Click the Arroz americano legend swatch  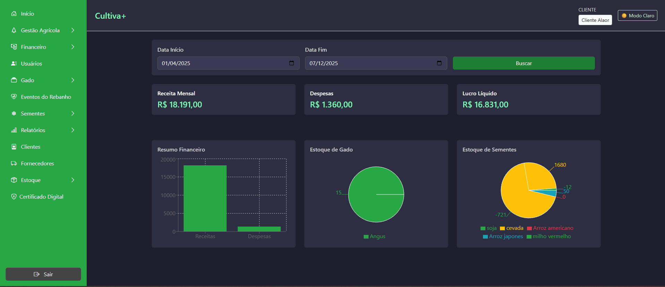(x=529, y=228)
